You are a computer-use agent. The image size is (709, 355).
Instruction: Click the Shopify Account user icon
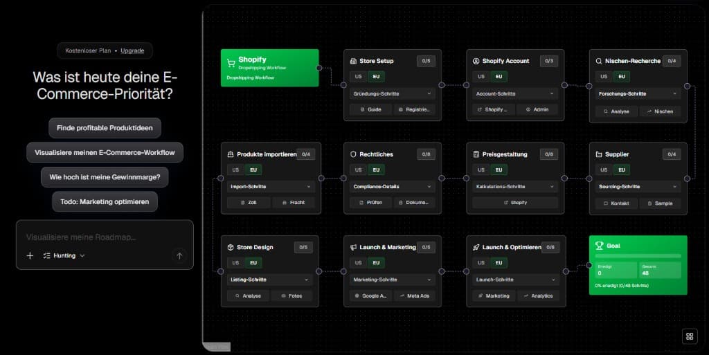[x=476, y=61]
